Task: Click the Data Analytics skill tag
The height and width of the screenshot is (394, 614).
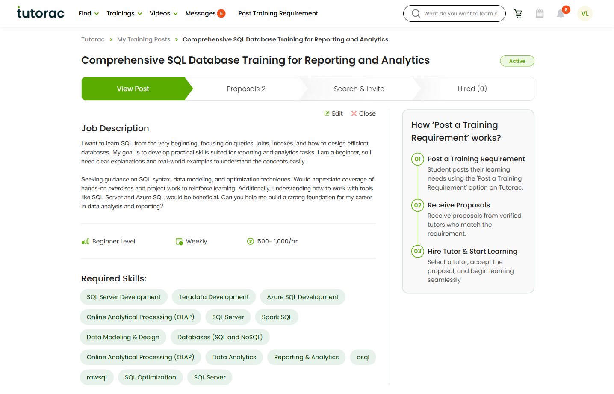Action: [234, 357]
